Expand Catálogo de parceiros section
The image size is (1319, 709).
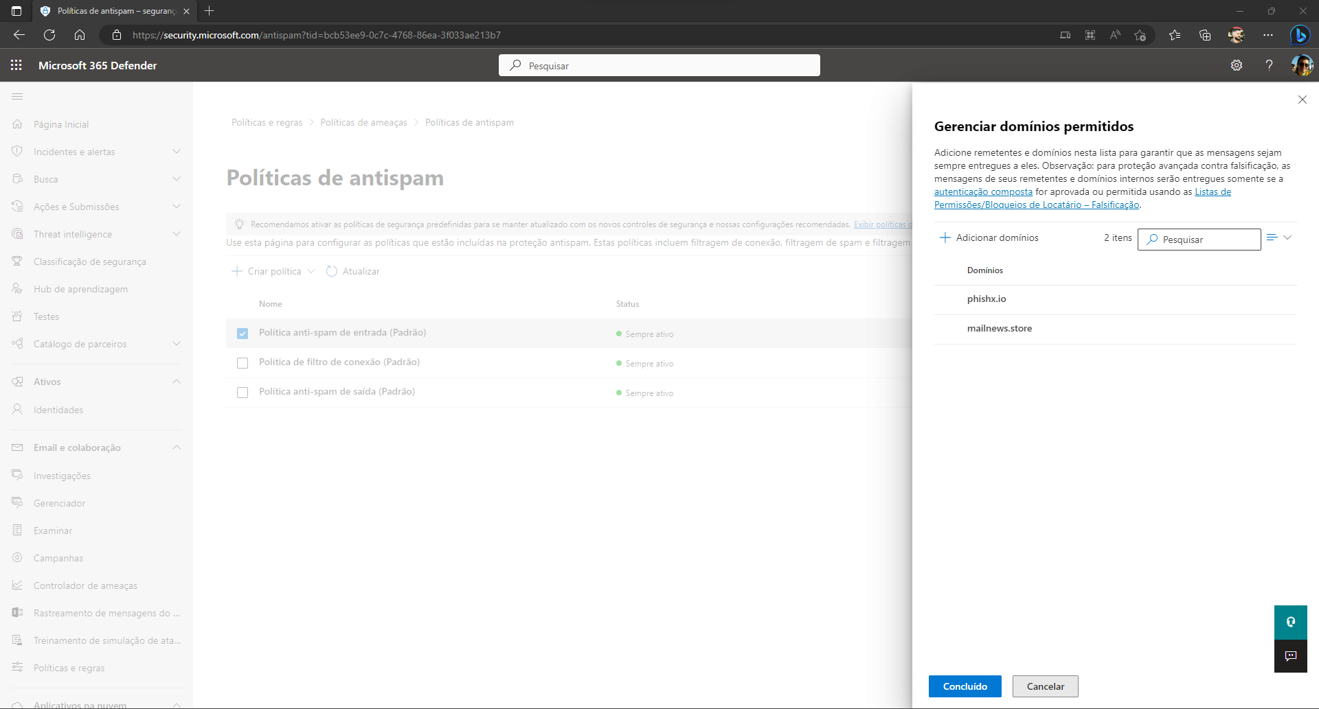click(177, 344)
